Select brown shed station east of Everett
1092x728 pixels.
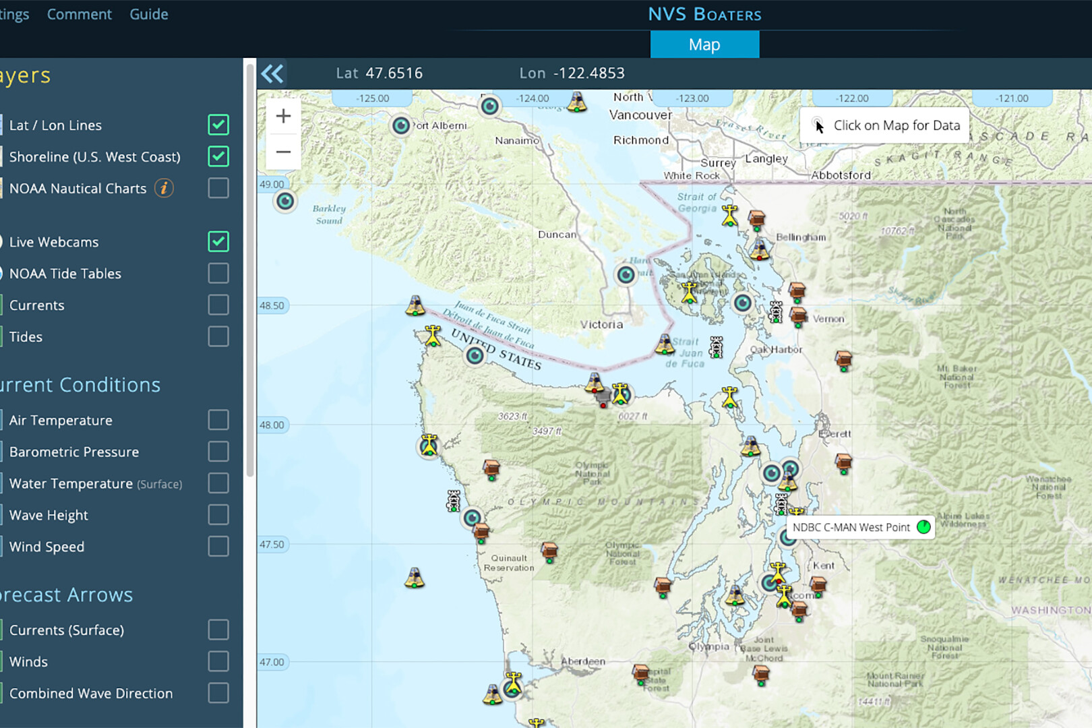click(x=843, y=463)
